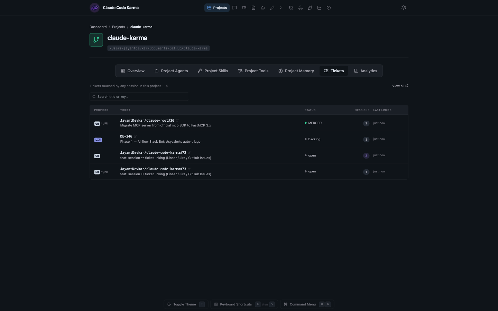Image resolution: width=498 pixels, height=311 pixels.
Task: Open the cable plug tools icon in top nav
Action: click(291, 8)
